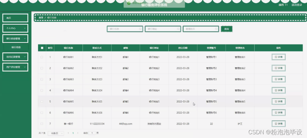Click 银行信息 in the breadcrumb
The width and height of the screenshot is (307, 138).
click(x=52, y=18)
